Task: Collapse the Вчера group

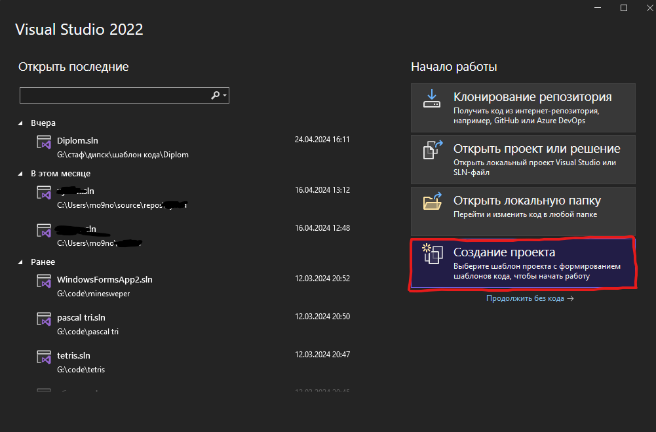Action: 20,123
